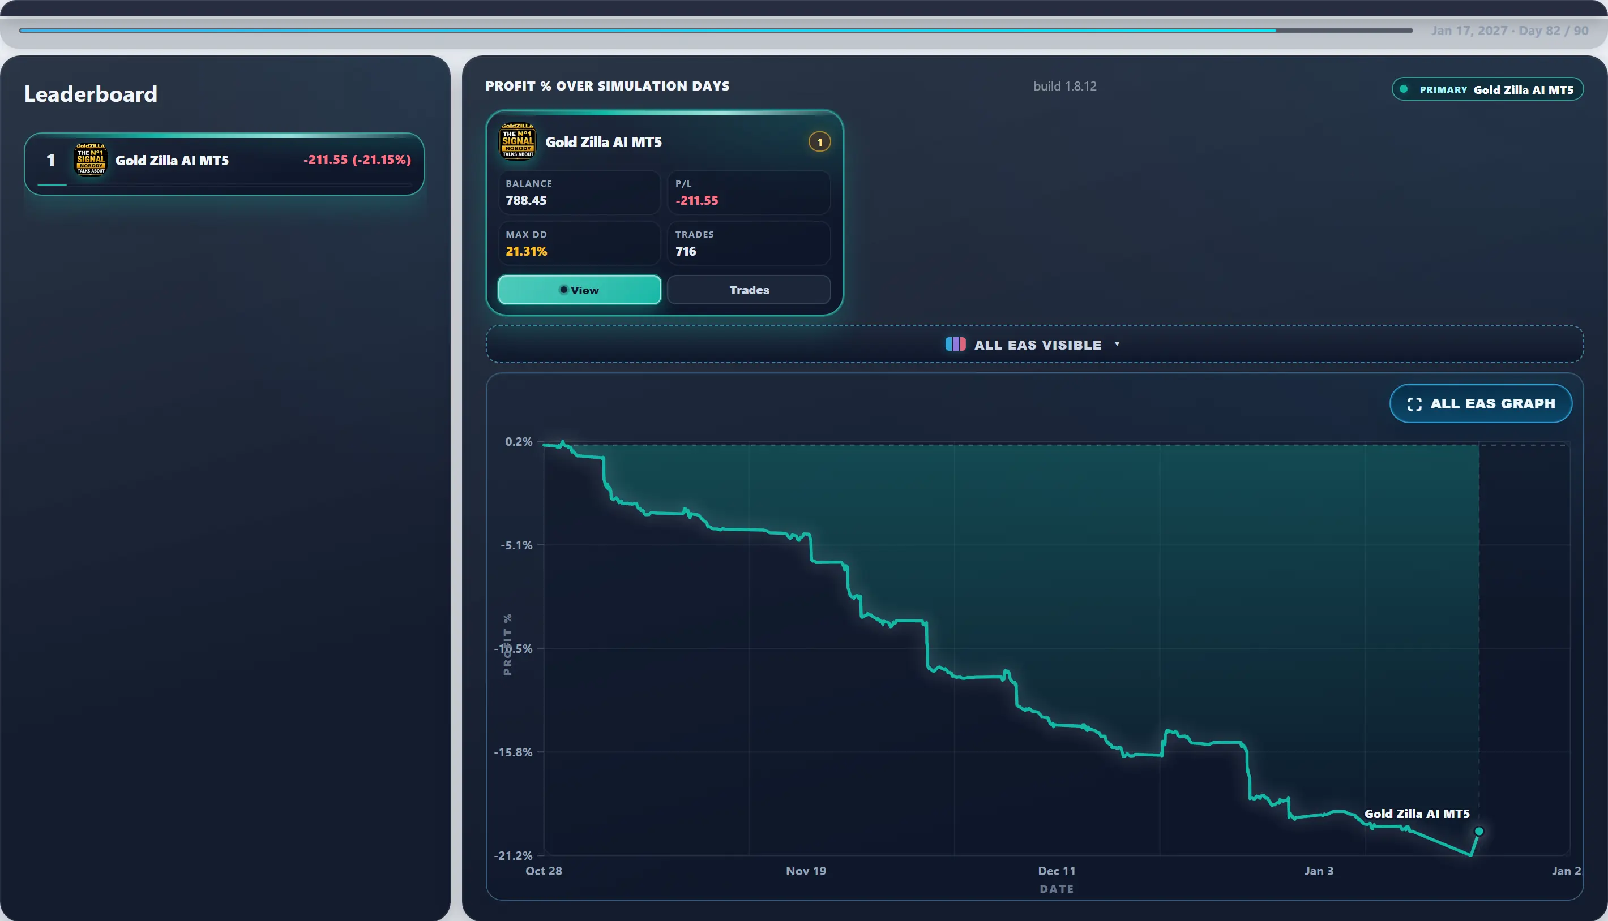
Task: Open the Trades button on the Gold Zilla card
Action: point(749,290)
